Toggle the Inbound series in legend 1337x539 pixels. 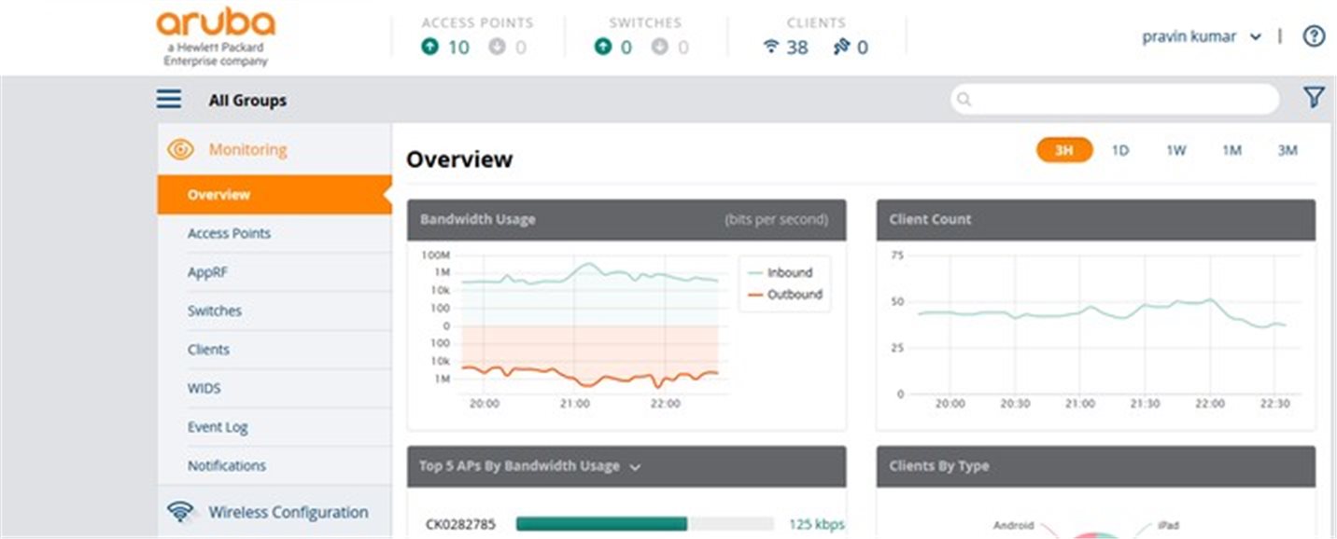(x=780, y=272)
